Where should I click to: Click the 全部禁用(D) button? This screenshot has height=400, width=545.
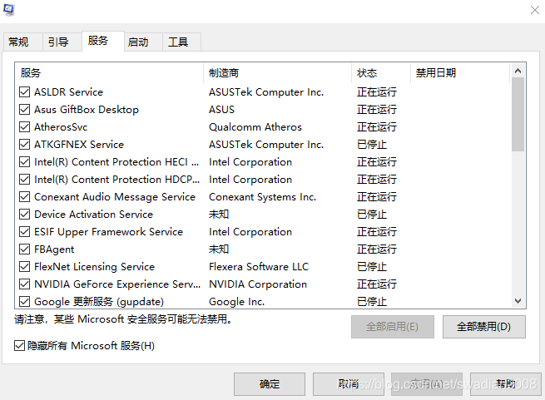tap(483, 327)
